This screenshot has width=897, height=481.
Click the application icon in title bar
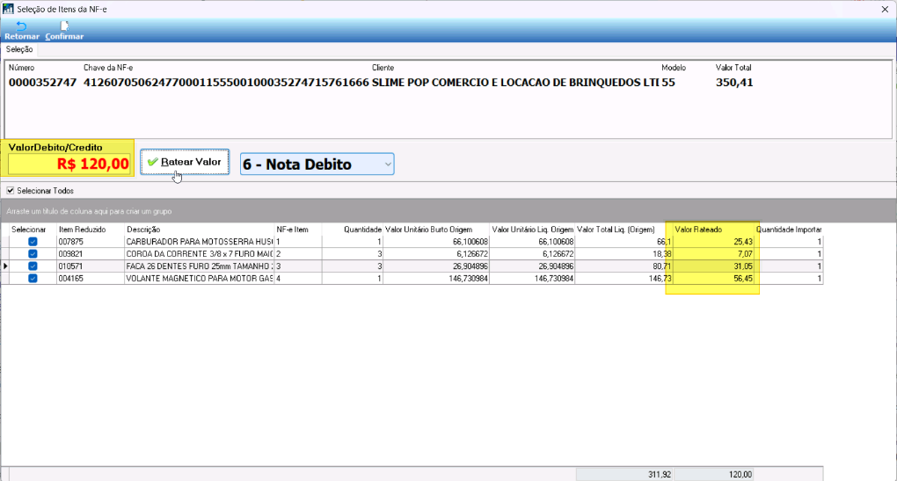pyautogui.click(x=8, y=9)
